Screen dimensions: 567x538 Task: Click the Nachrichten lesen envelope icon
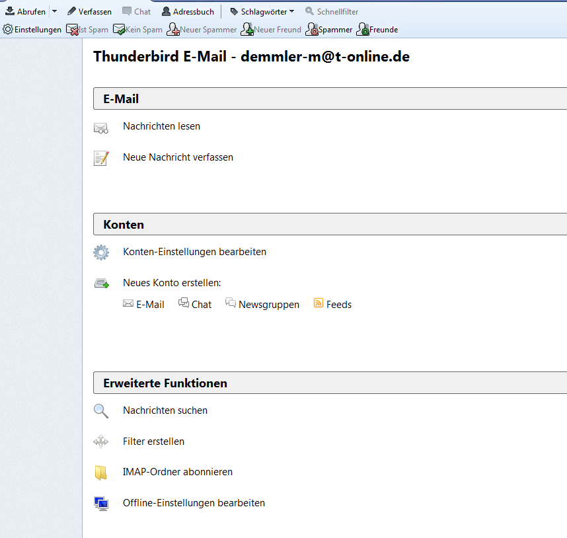point(101,128)
